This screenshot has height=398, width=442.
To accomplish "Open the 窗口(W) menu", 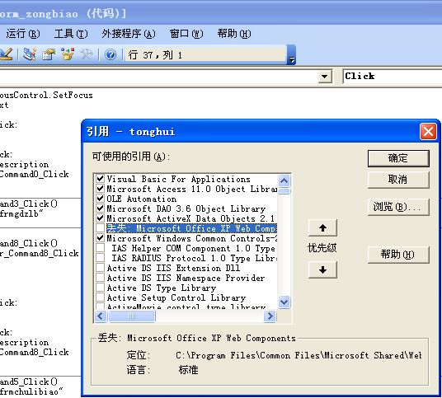I will click(x=186, y=34).
